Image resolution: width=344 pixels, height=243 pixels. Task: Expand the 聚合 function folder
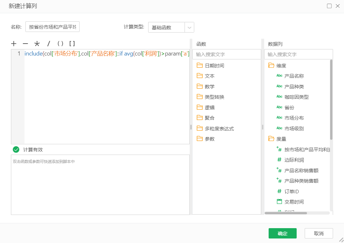(x=208, y=118)
